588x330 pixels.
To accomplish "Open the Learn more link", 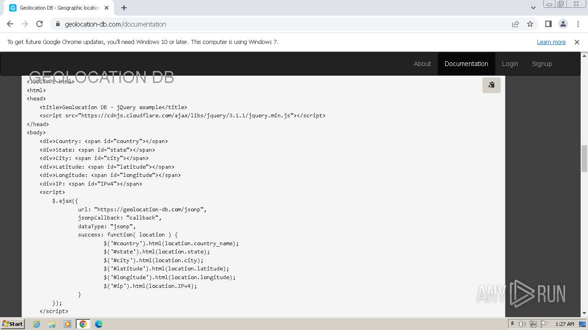I will 551,42.
